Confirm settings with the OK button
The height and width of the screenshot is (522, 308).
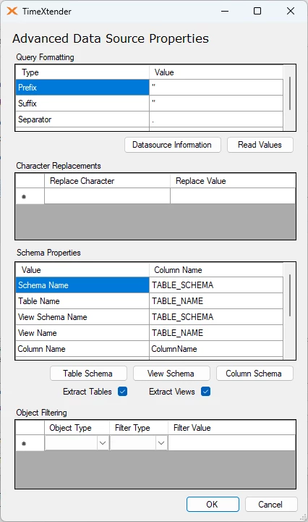pyautogui.click(x=213, y=505)
